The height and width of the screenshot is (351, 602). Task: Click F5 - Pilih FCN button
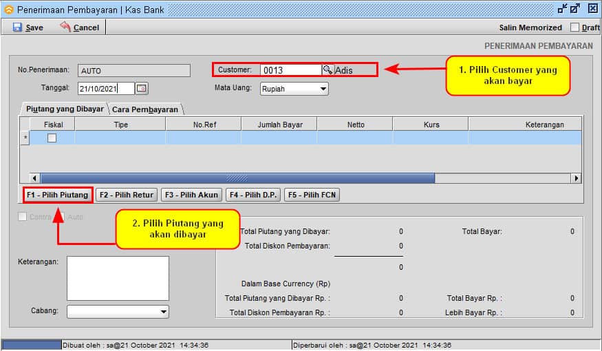click(312, 195)
